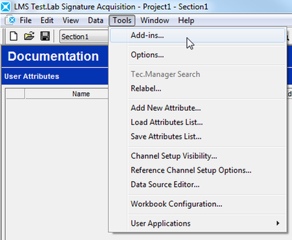
Task: Open the File menu
Action: pos(25,21)
